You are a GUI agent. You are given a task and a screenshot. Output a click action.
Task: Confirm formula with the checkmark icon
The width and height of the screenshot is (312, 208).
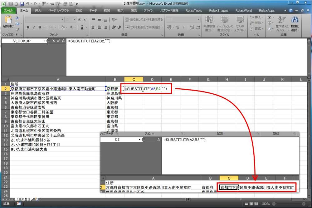[x=58, y=41]
